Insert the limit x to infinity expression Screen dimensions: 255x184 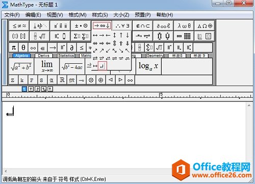pyautogui.click(x=47, y=66)
